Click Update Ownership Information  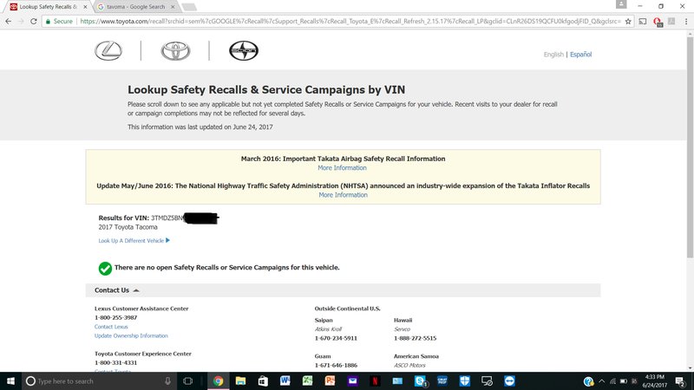[x=131, y=336]
